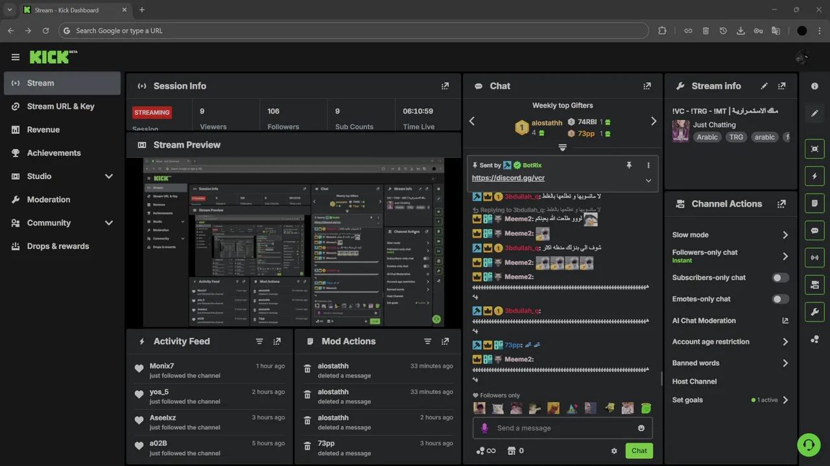
Task: Expand the Community sidebar section
Action: click(109, 223)
